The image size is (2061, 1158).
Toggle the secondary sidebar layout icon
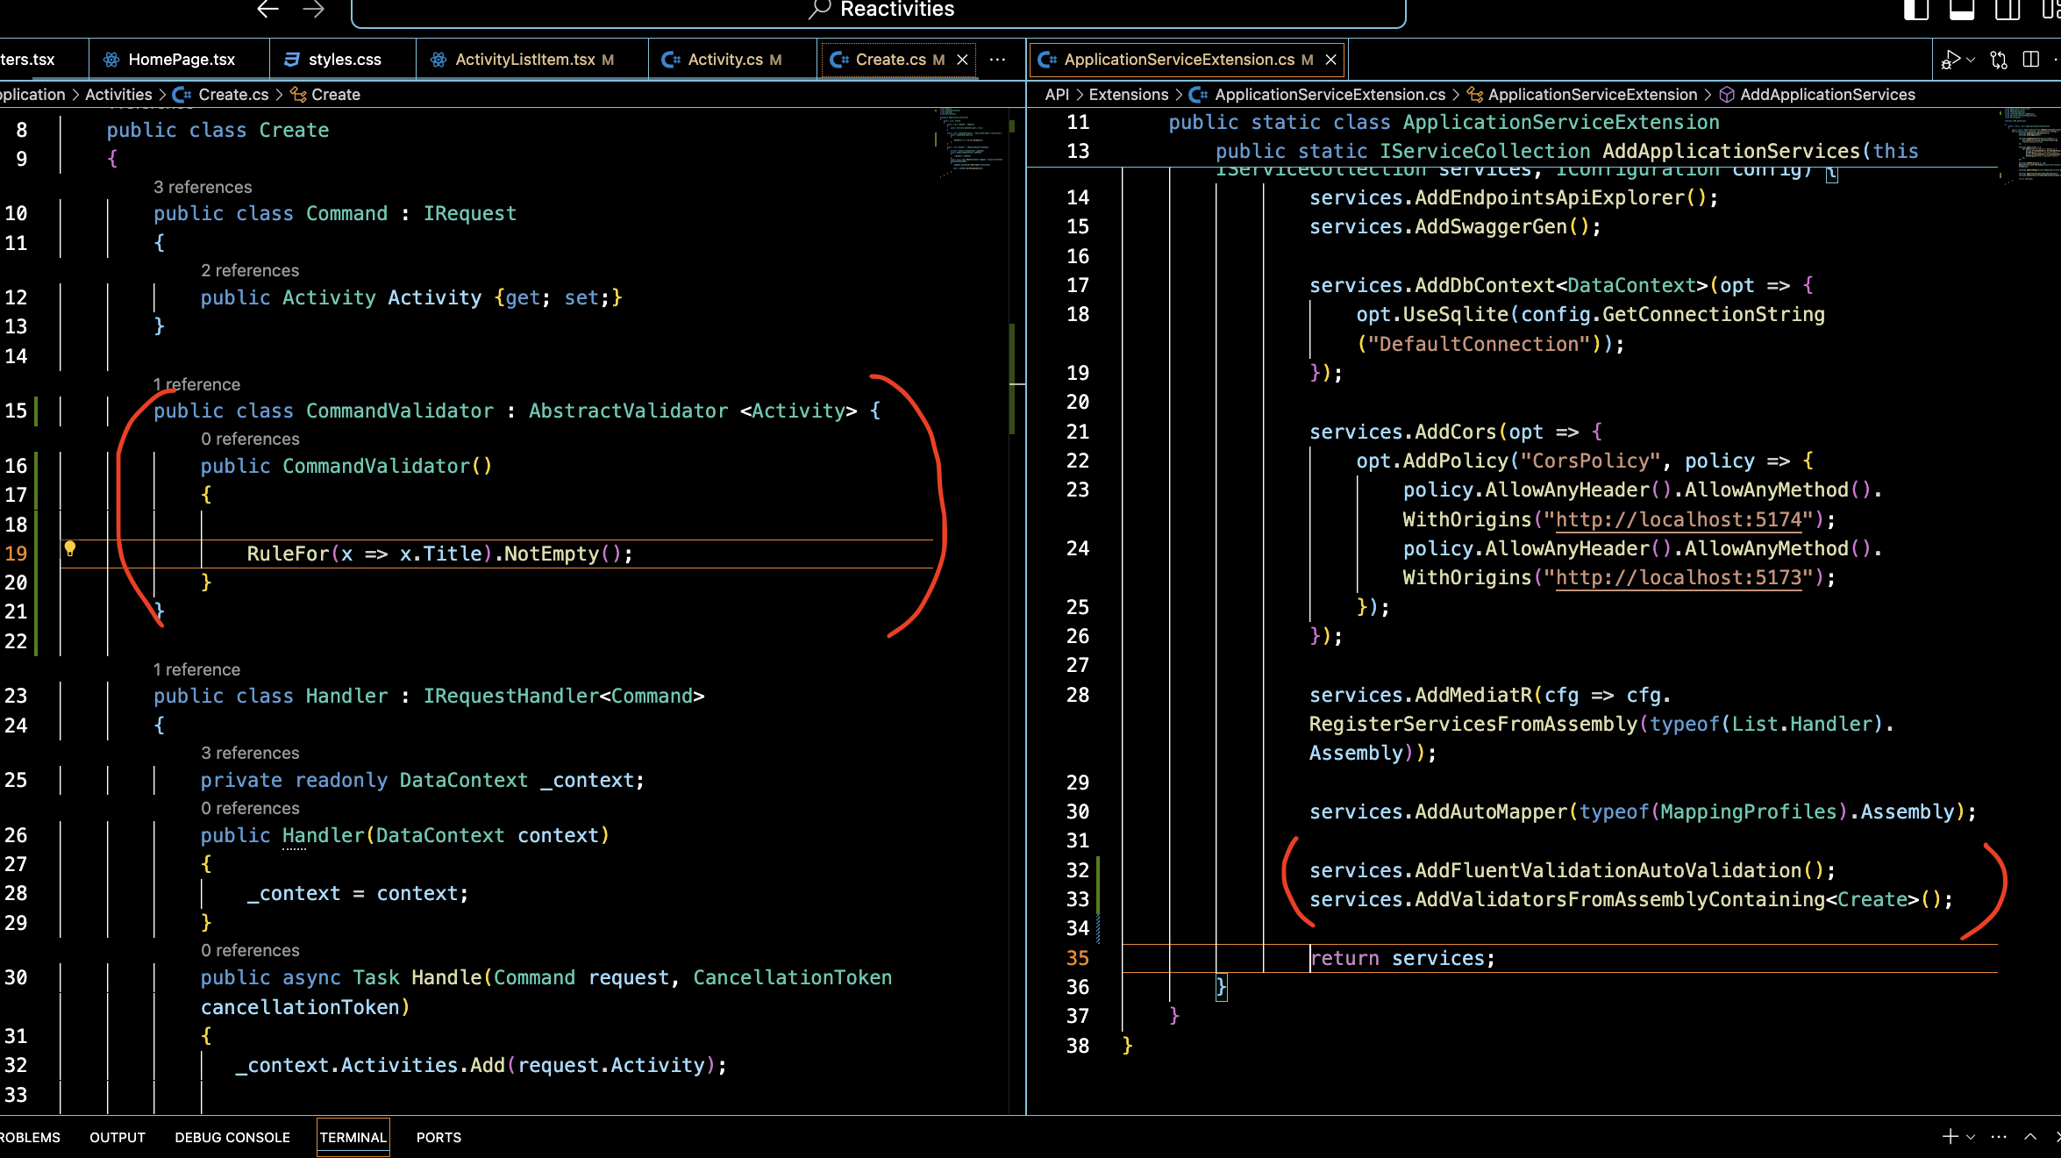click(x=2008, y=10)
